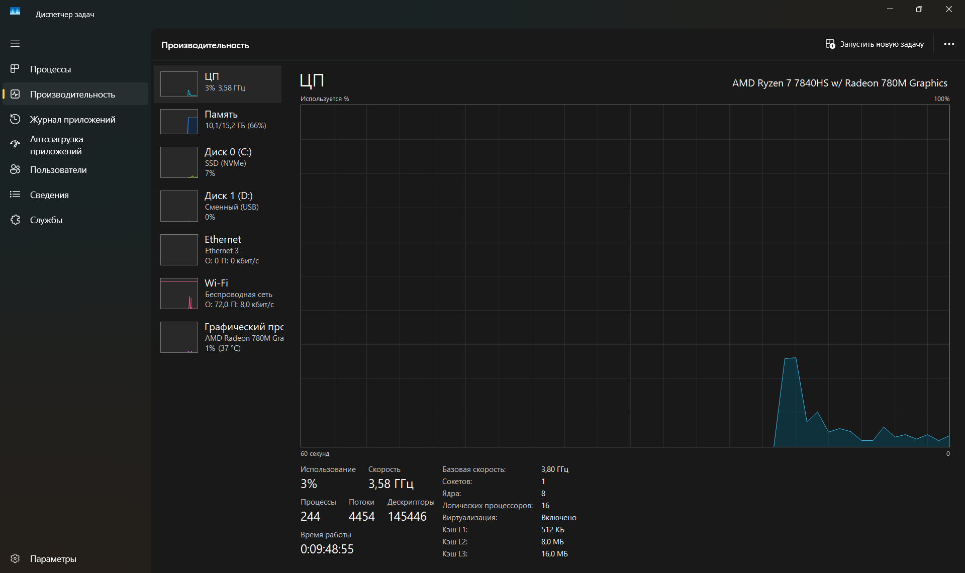
Task: Open the Службы services icon
Action: pyautogui.click(x=15, y=220)
